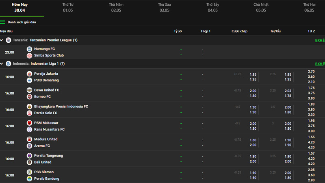Pick Persib Bandung away win odds 2.80

tap(311, 180)
